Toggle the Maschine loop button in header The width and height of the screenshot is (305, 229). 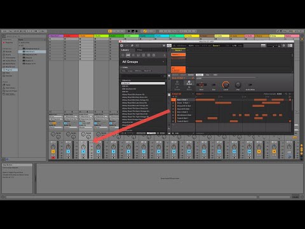pos(169,45)
